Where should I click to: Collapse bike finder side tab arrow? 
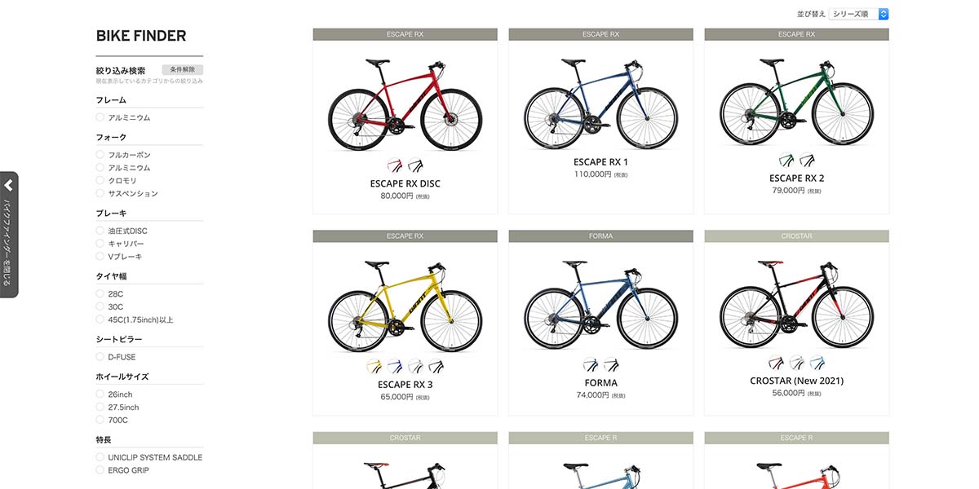coord(9,186)
